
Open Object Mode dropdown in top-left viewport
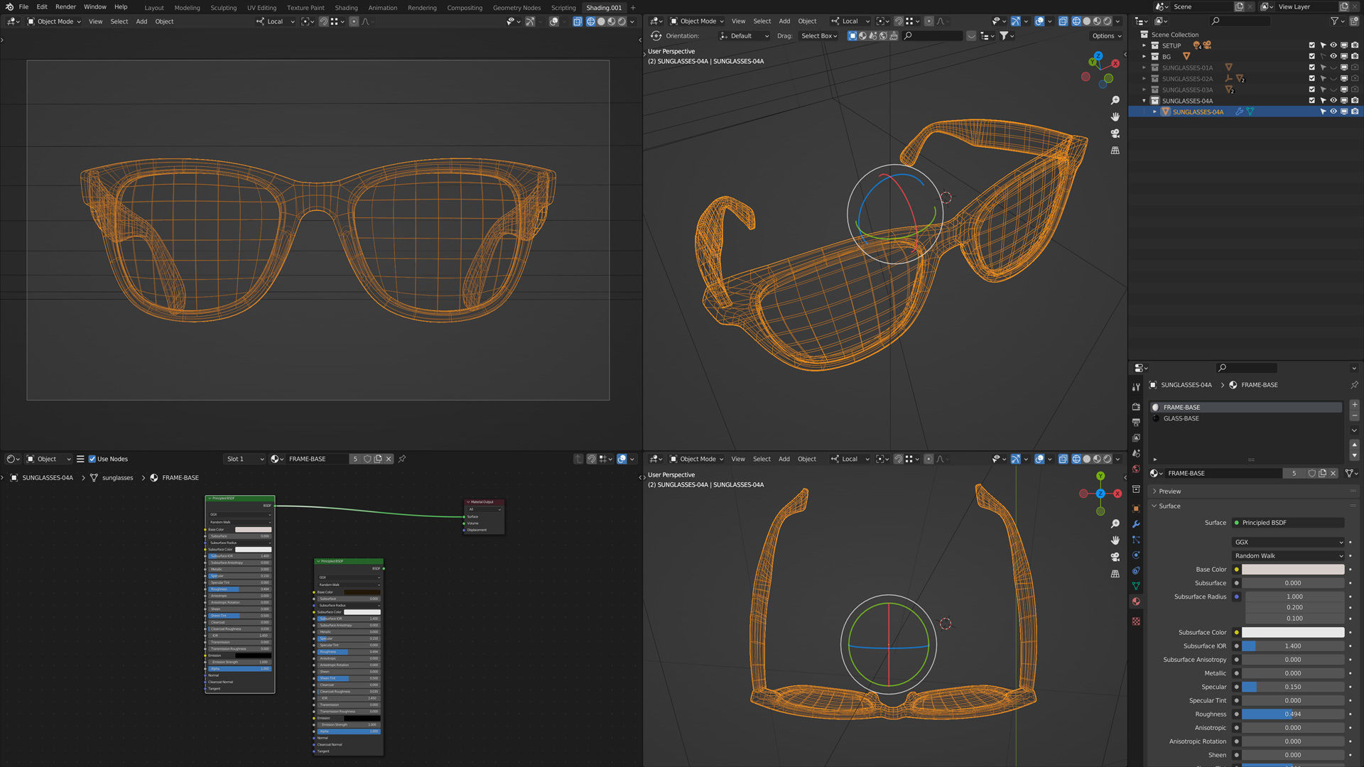pyautogui.click(x=55, y=21)
